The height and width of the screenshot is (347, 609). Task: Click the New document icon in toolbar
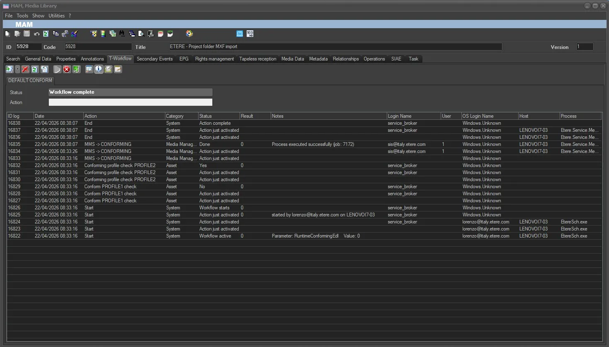[x=7, y=34]
